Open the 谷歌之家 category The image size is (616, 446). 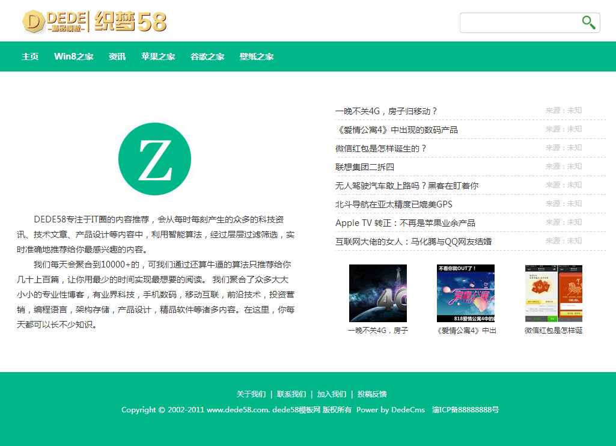point(207,57)
